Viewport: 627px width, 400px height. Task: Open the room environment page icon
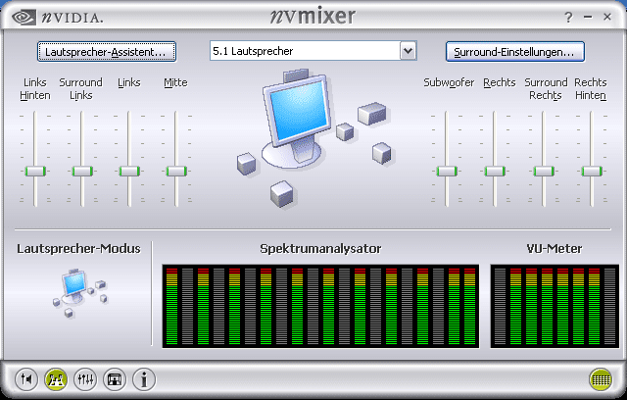pos(115,378)
